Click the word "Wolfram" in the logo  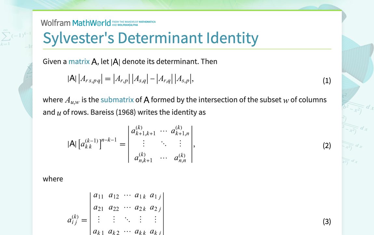pos(56,23)
